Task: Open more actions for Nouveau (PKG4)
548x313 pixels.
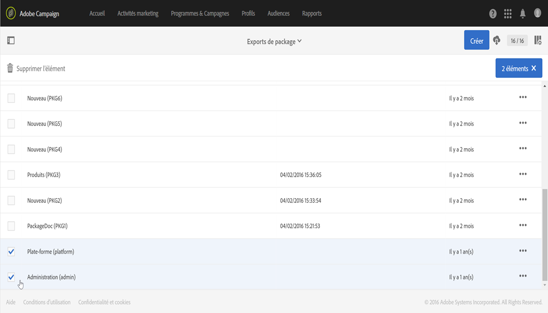Action: (523, 148)
